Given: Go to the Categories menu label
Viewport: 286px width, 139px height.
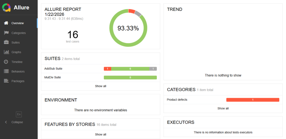Looking at the screenshot, I should 18,33.
